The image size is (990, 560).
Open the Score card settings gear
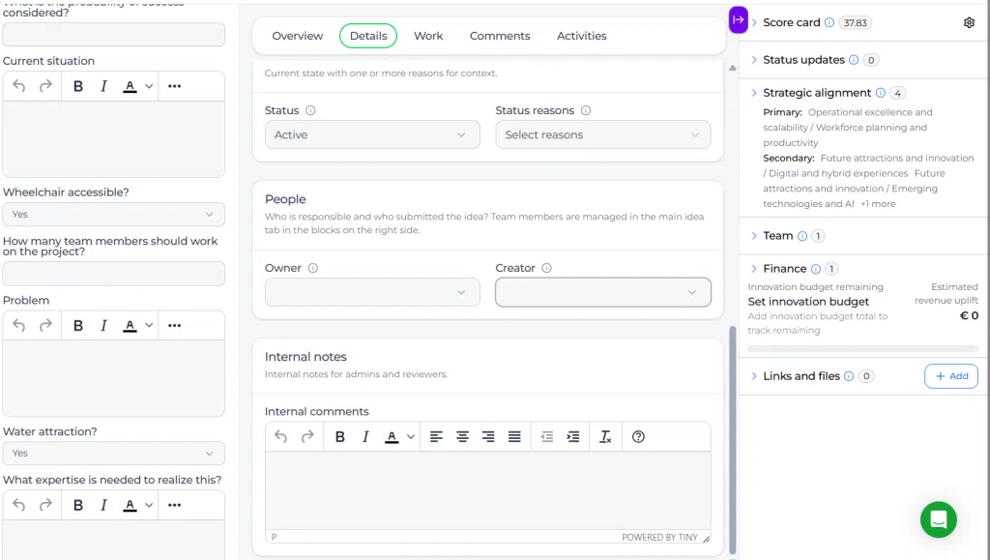(x=969, y=22)
